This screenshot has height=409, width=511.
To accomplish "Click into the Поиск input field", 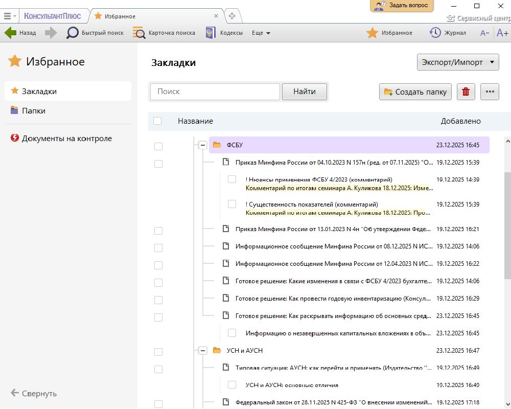I will (x=215, y=92).
